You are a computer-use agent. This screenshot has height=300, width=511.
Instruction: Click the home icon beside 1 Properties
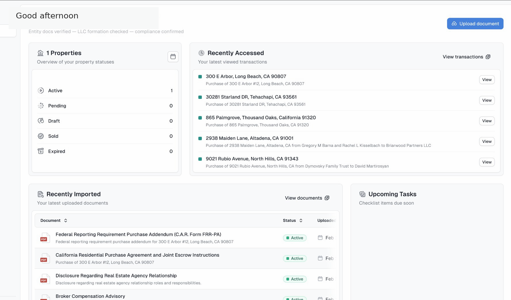(41, 53)
